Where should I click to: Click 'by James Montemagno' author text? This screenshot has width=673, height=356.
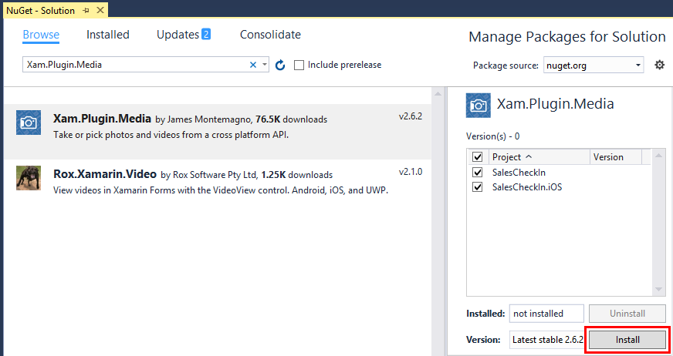(x=203, y=119)
